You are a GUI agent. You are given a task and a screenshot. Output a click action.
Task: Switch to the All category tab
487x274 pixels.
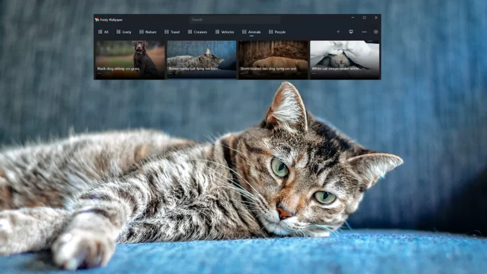coord(103,32)
